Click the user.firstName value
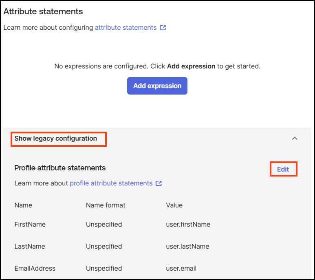The width and height of the screenshot is (315, 280). [x=188, y=224]
